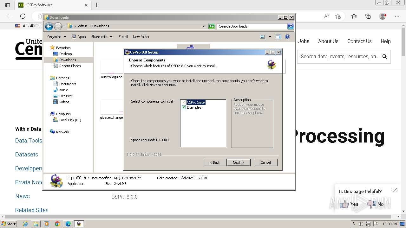Click Next in CSPro setup
406x228 pixels.
(x=239, y=162)
